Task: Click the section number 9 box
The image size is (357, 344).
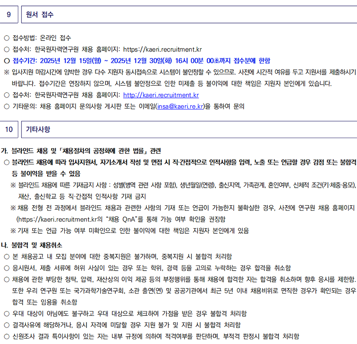Action: (9, 15)
